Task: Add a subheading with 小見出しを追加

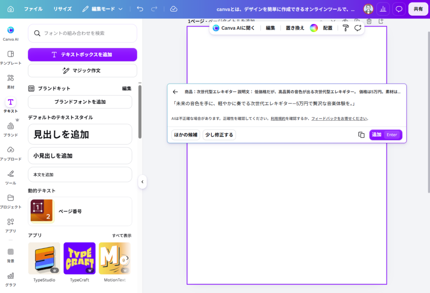Action: (80, 156)
